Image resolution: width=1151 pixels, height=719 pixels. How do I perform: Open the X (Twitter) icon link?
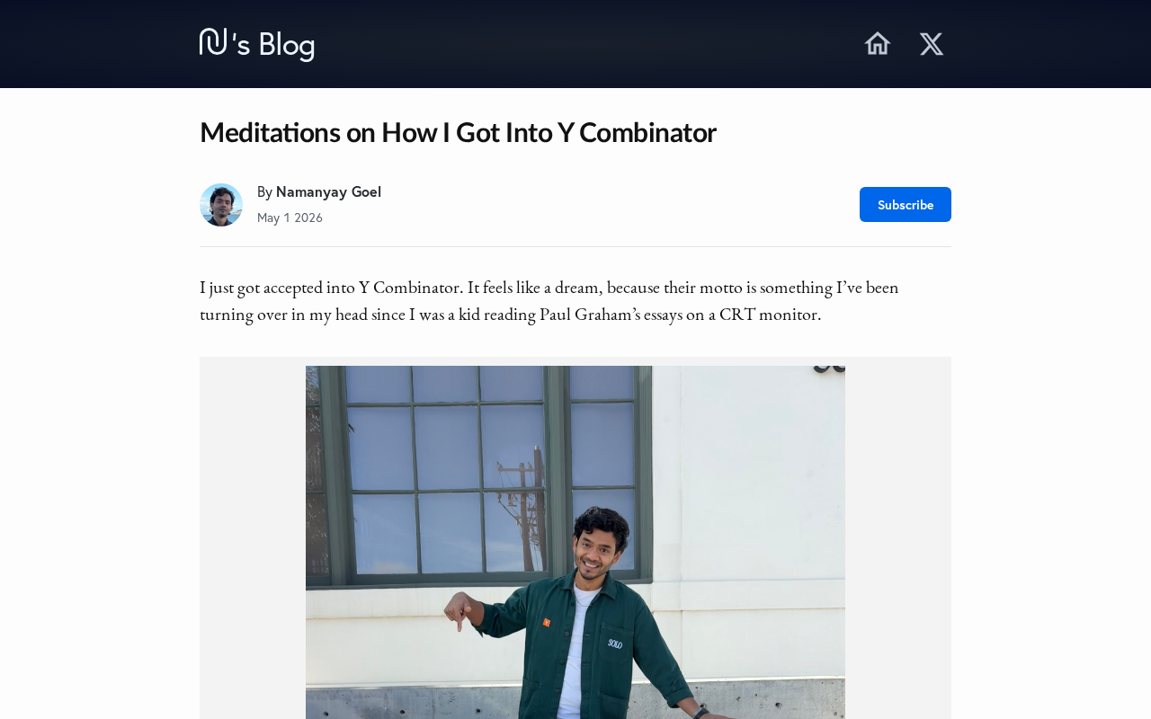[x=932, y=43]
